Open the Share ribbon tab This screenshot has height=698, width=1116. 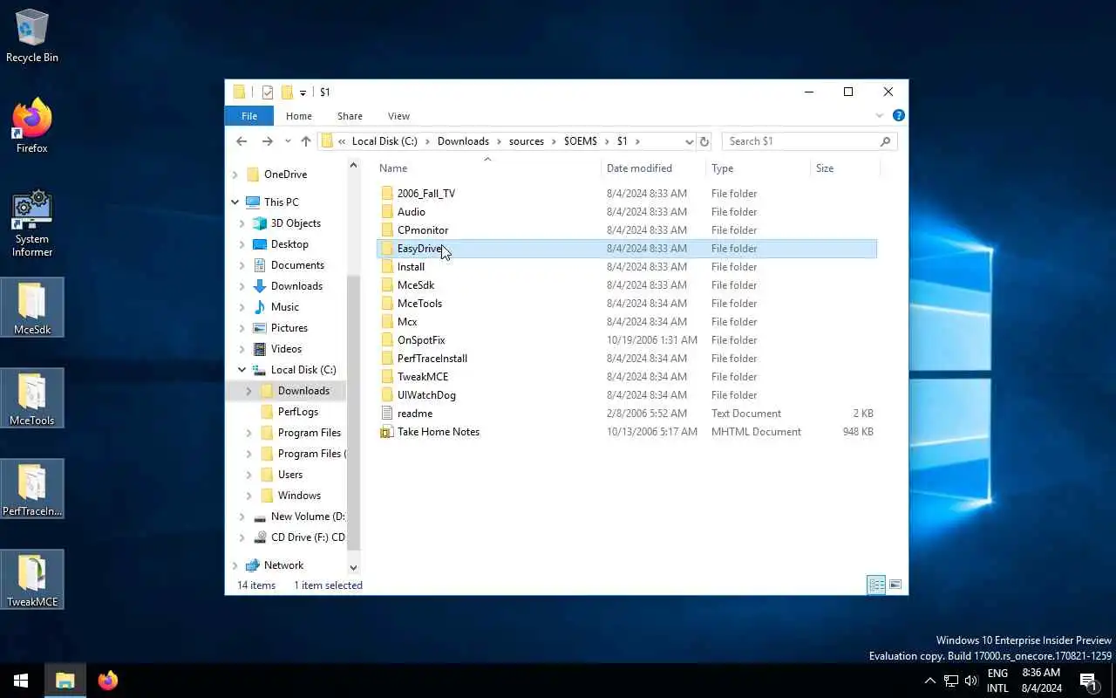[350, 116]
